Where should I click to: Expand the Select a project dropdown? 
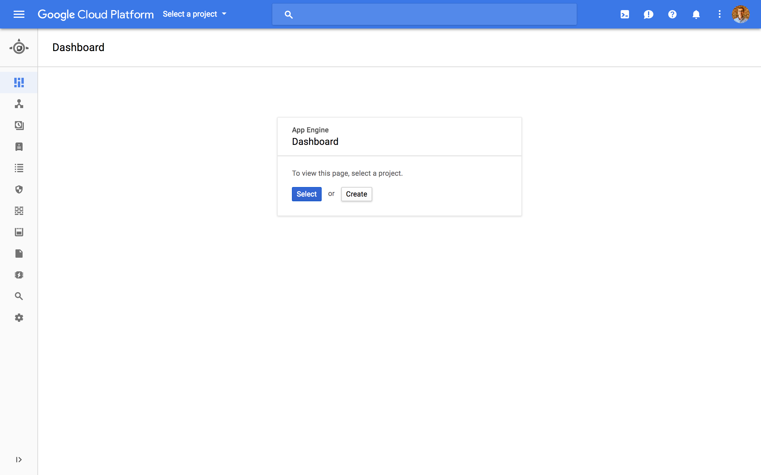point(194,14)
